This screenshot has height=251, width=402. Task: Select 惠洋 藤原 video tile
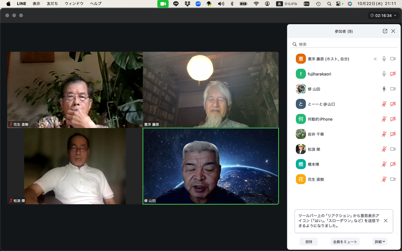point(211,90)
